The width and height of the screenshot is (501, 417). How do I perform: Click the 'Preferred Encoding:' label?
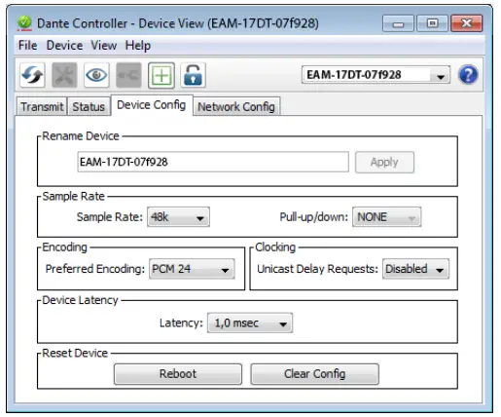[95, 269]
